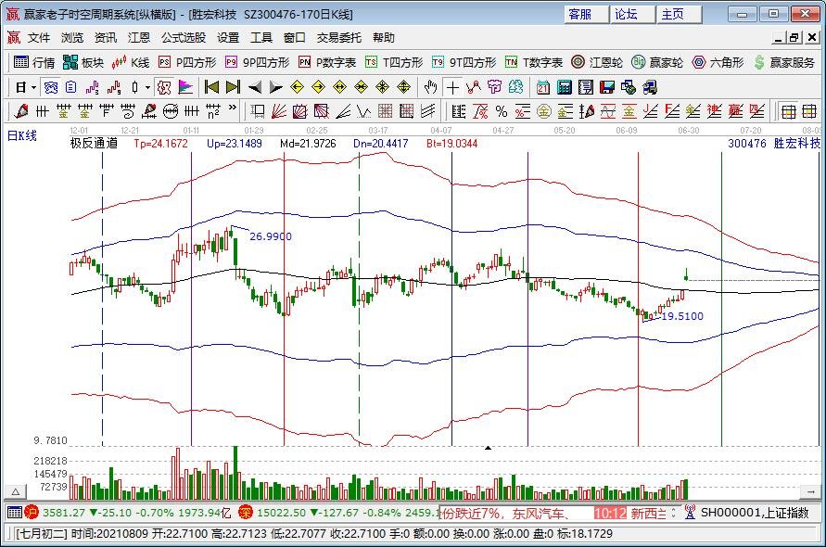The width and height of the screenshot is (826, 547).
Task: Jump to first bar with skip-start arrow
Action: (x=211, y=87)
